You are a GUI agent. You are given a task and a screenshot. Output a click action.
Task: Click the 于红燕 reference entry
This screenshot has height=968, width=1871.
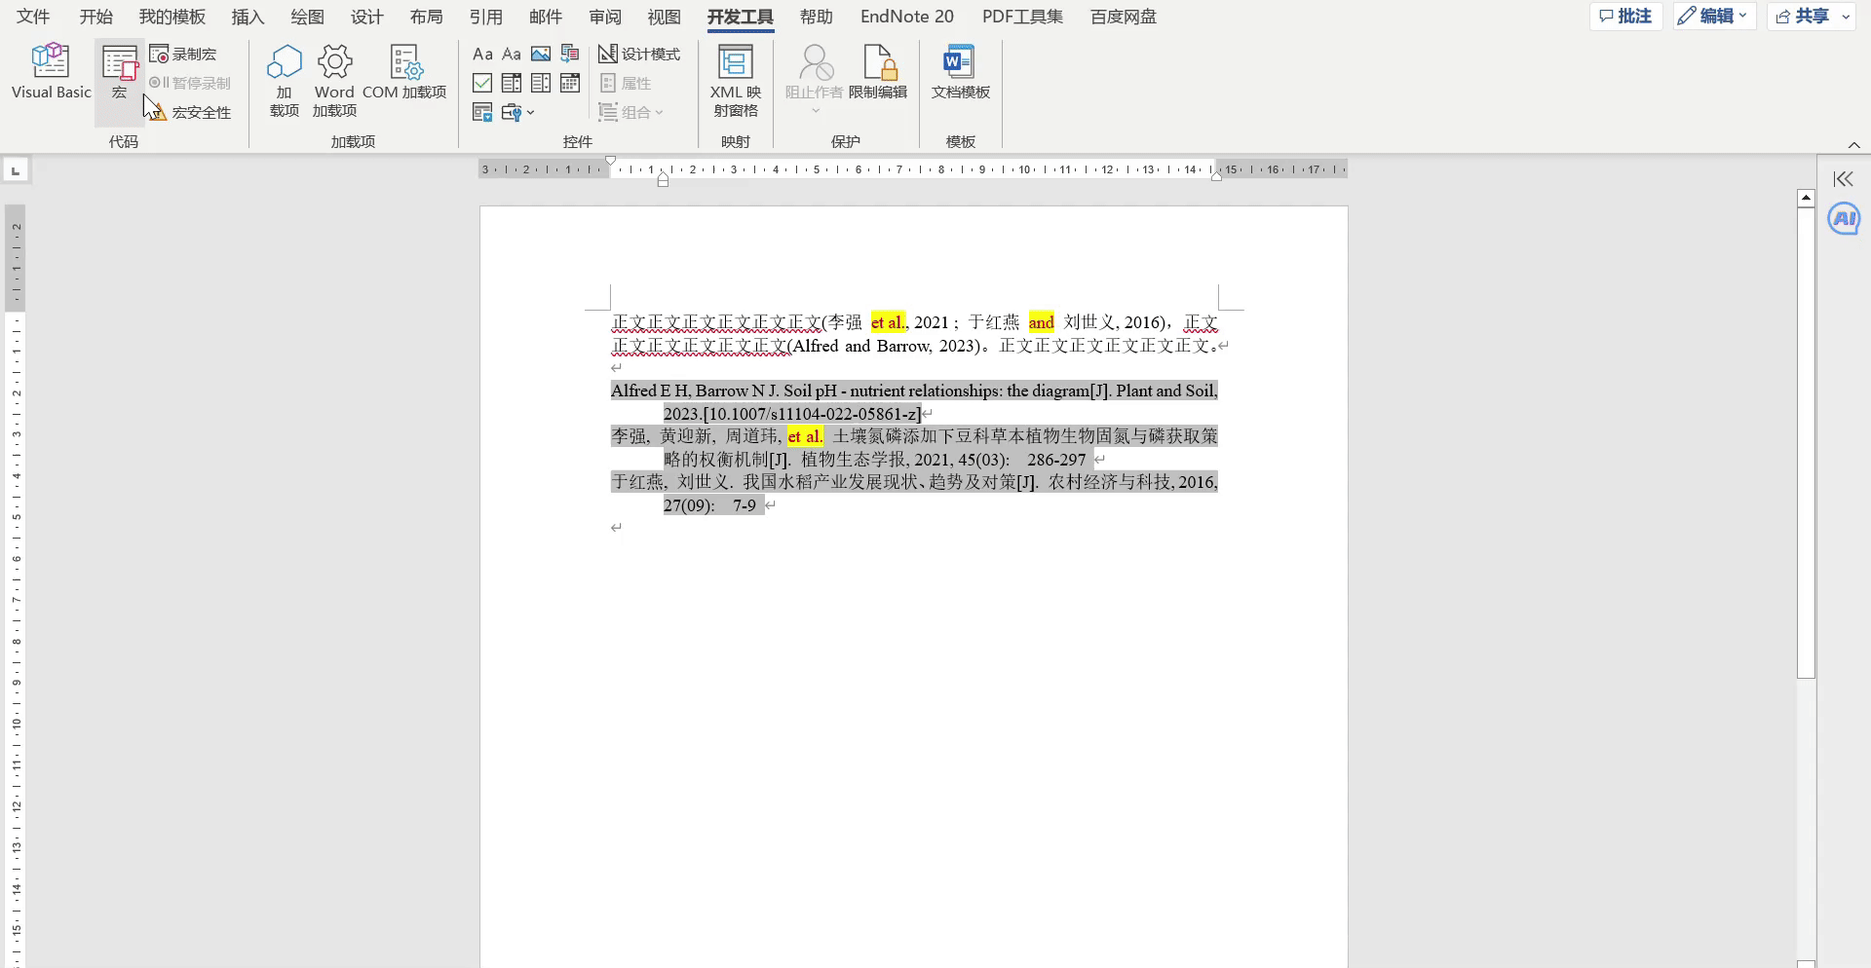[x=914, y=493]
